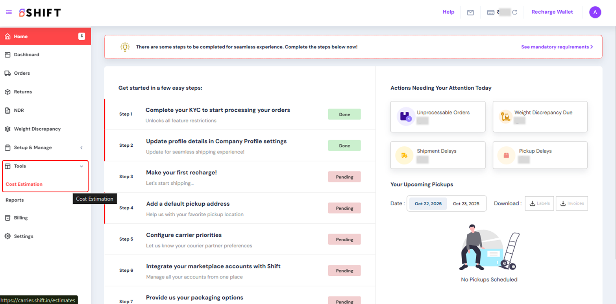Click the hamburger menu icon

[9, 13]
